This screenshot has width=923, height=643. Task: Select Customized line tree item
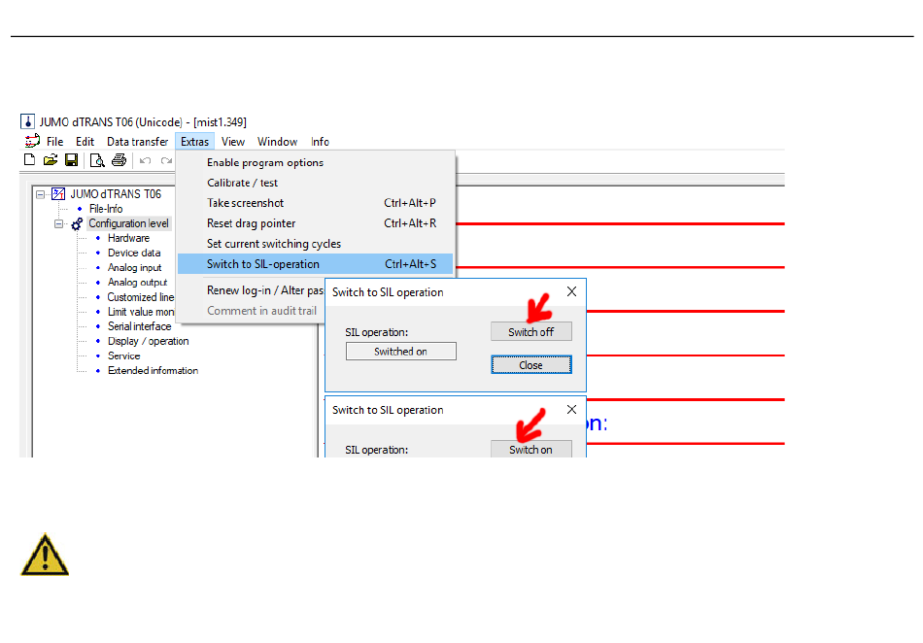pos(141,297)
